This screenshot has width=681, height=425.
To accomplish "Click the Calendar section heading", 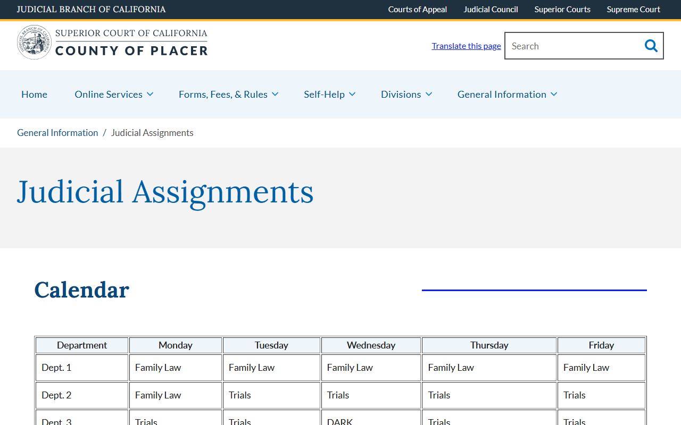I will (x=82, y=290).
